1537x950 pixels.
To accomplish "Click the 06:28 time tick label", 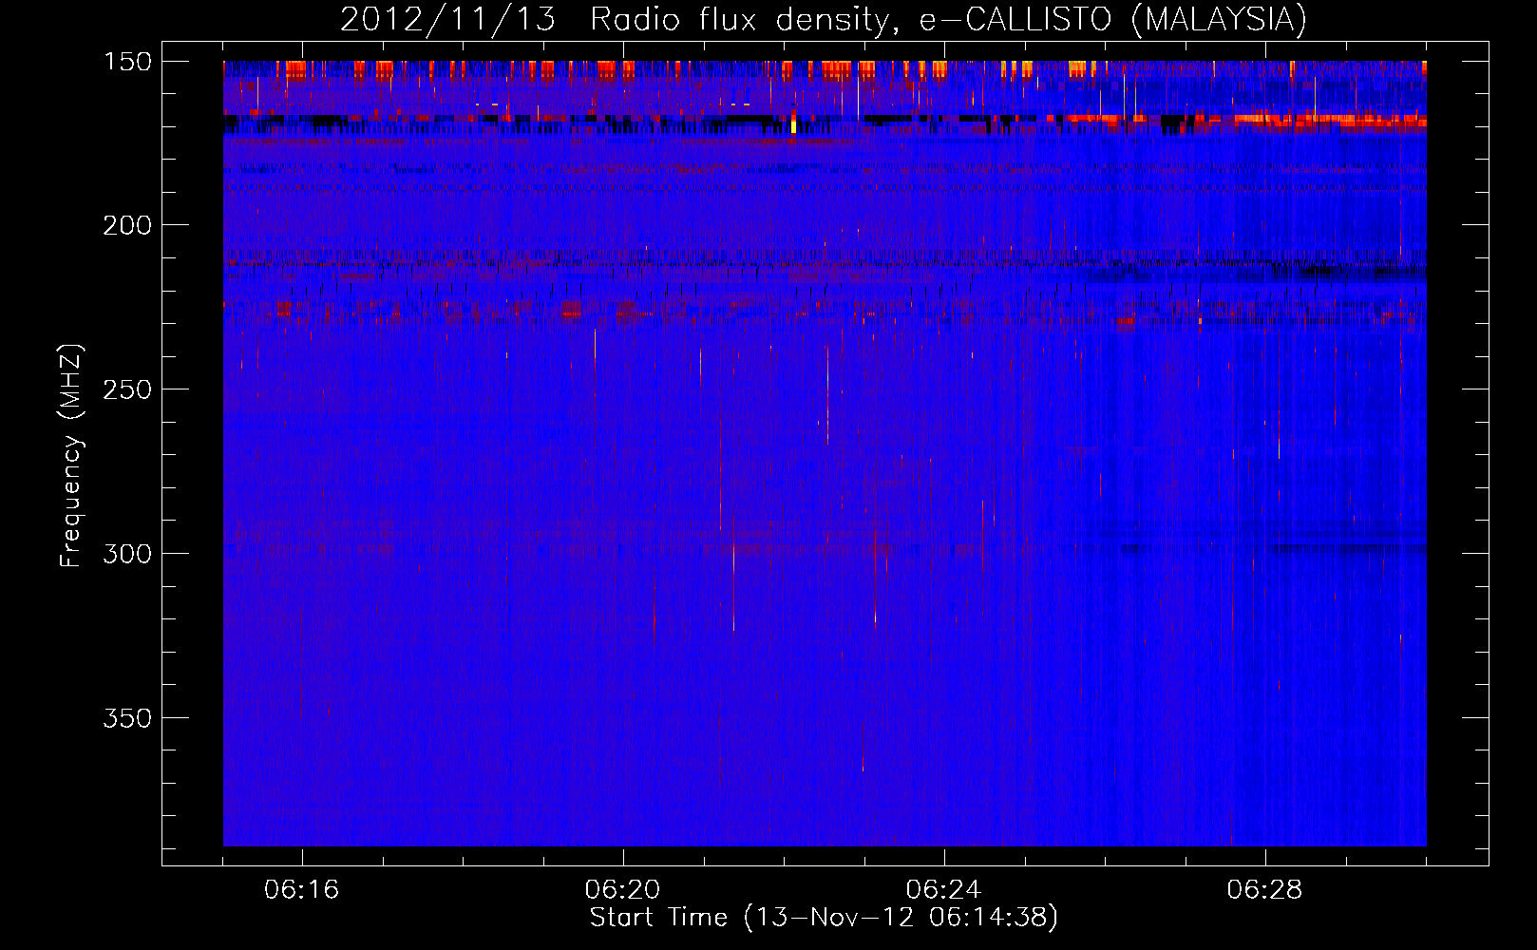I will (x=1265, y=890).
